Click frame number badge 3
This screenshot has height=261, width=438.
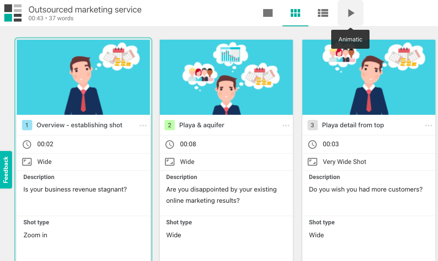pyautogui.click(x=312, y=125)
